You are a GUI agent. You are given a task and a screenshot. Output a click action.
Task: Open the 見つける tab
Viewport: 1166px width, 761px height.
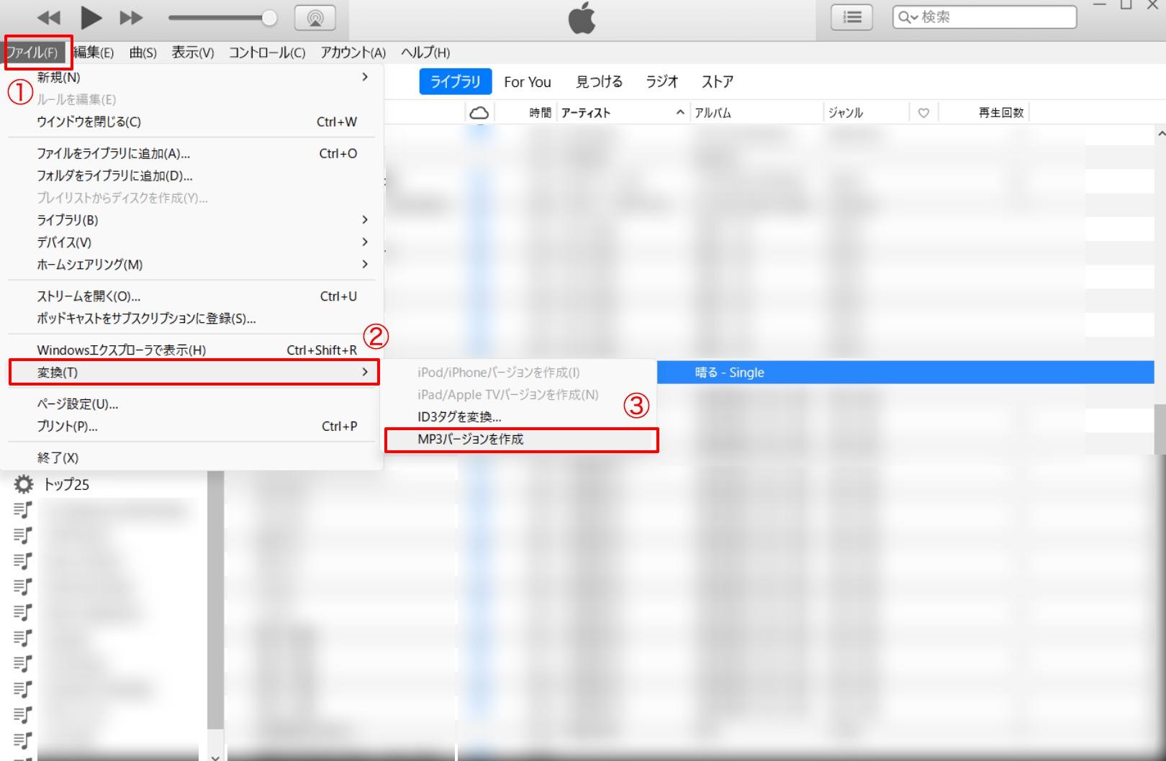(599, 82)
